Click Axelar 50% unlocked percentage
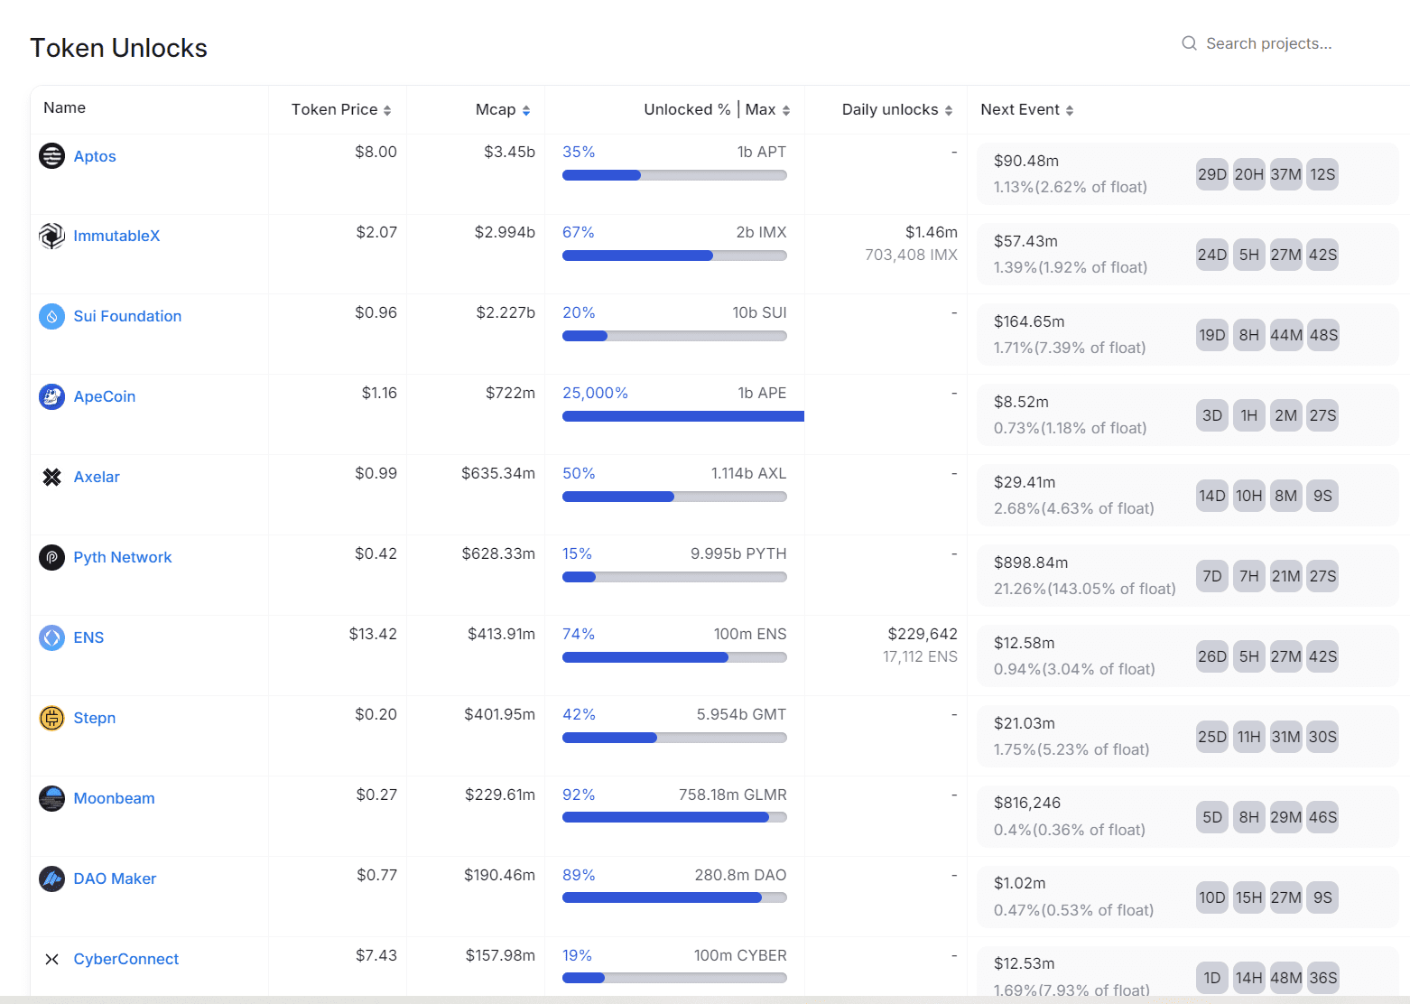Viewport: 1410px width, 1004px height. coord(579,473)
